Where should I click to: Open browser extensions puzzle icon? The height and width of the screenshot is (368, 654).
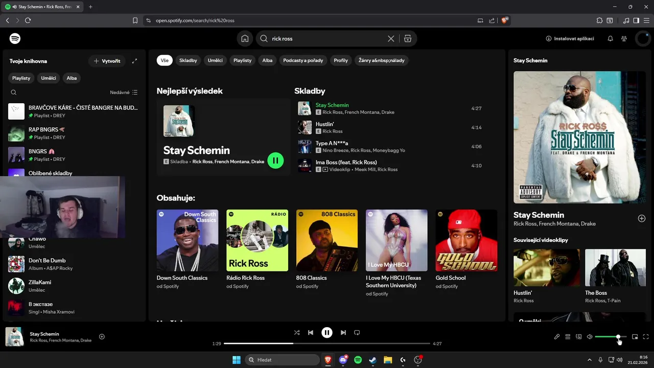(599, 20)
